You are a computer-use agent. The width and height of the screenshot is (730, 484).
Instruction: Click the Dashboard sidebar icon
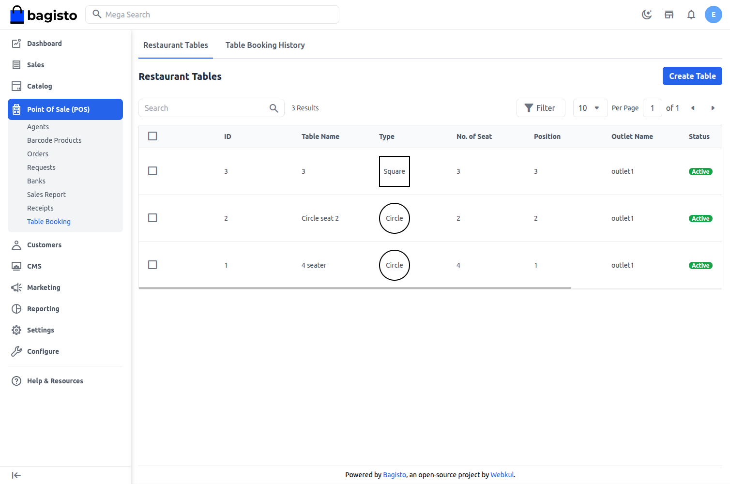(x=16, y=44)
